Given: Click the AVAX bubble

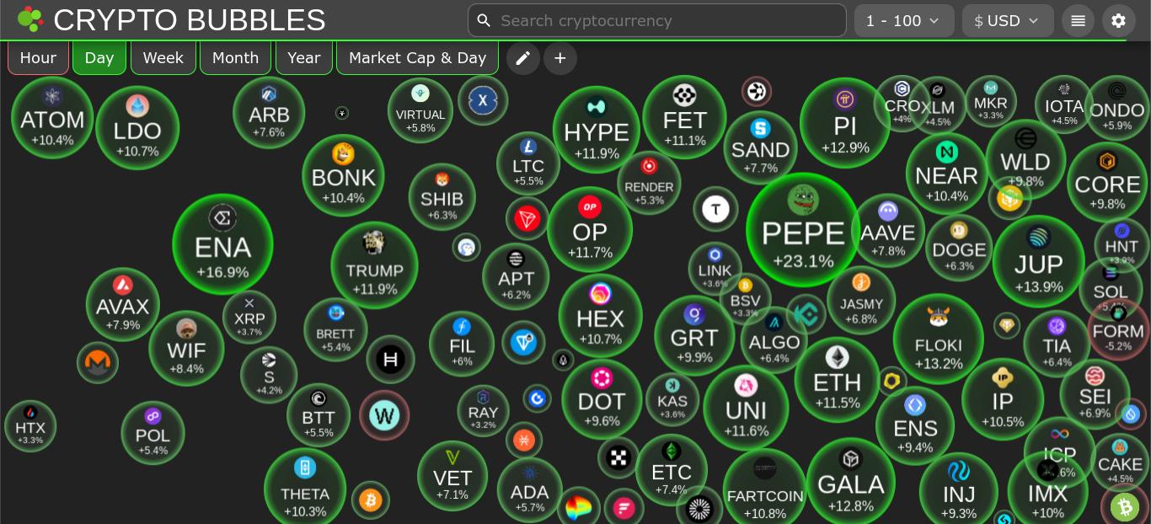Looking at the screenshot, I should (122, 304).
